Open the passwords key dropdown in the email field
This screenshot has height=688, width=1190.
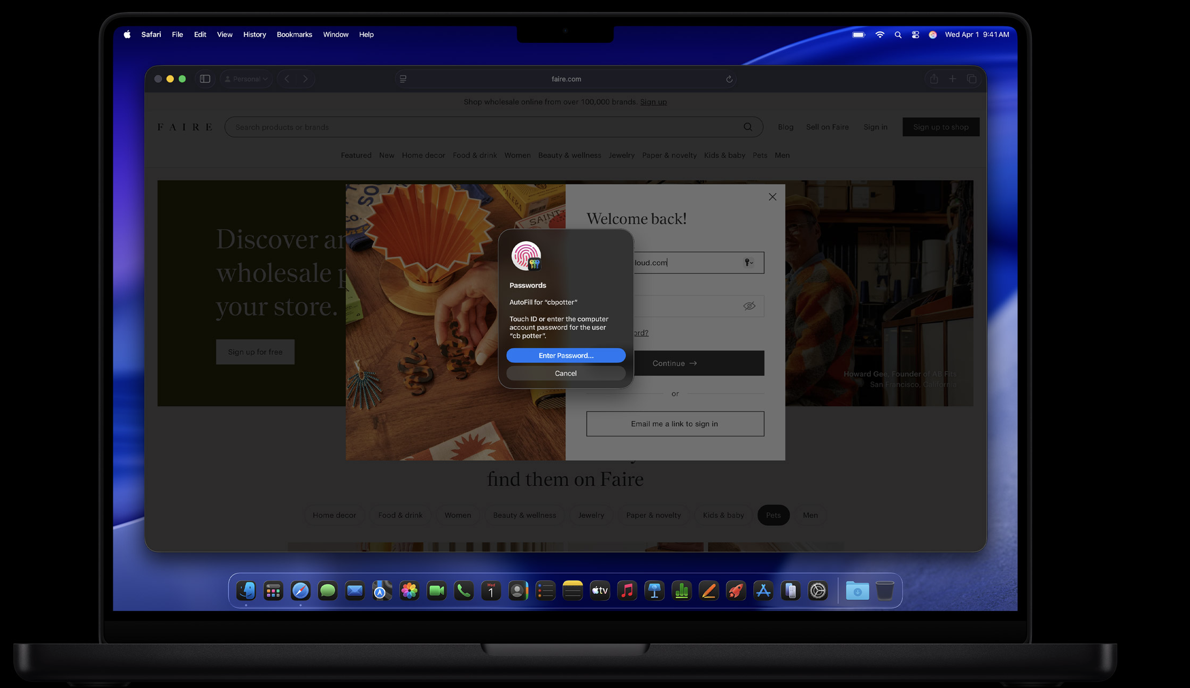point(749,263)
